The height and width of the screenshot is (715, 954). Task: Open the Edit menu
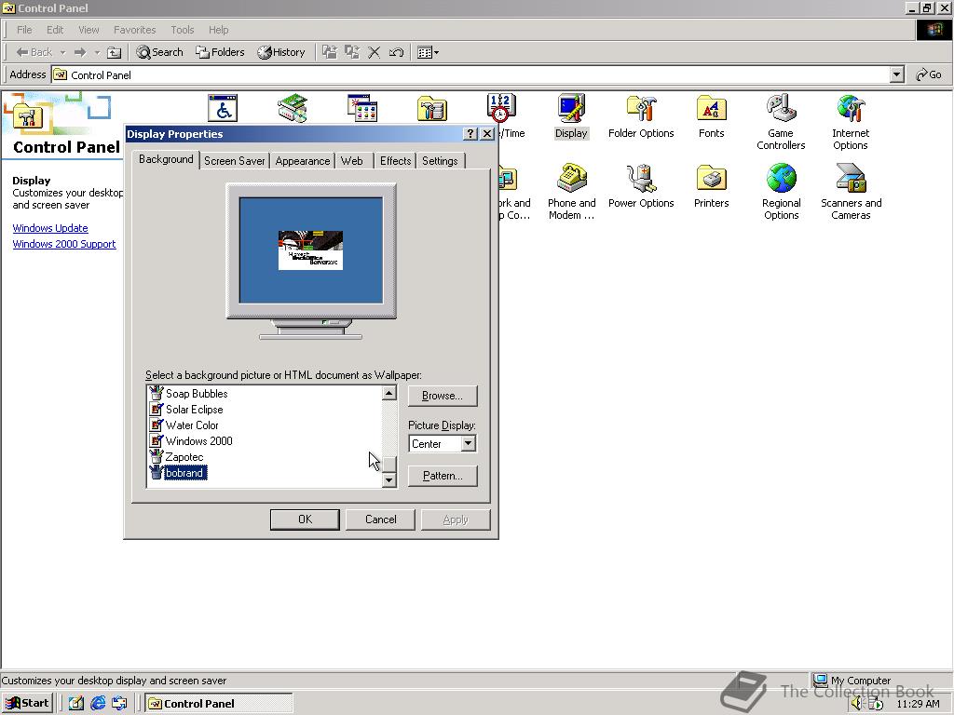55,30
